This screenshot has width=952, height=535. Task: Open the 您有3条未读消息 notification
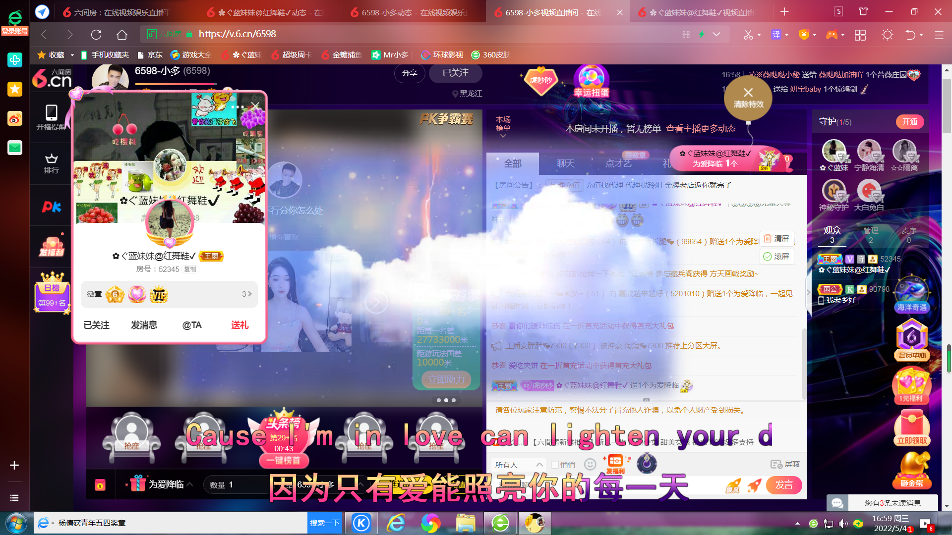coord(892,503)
